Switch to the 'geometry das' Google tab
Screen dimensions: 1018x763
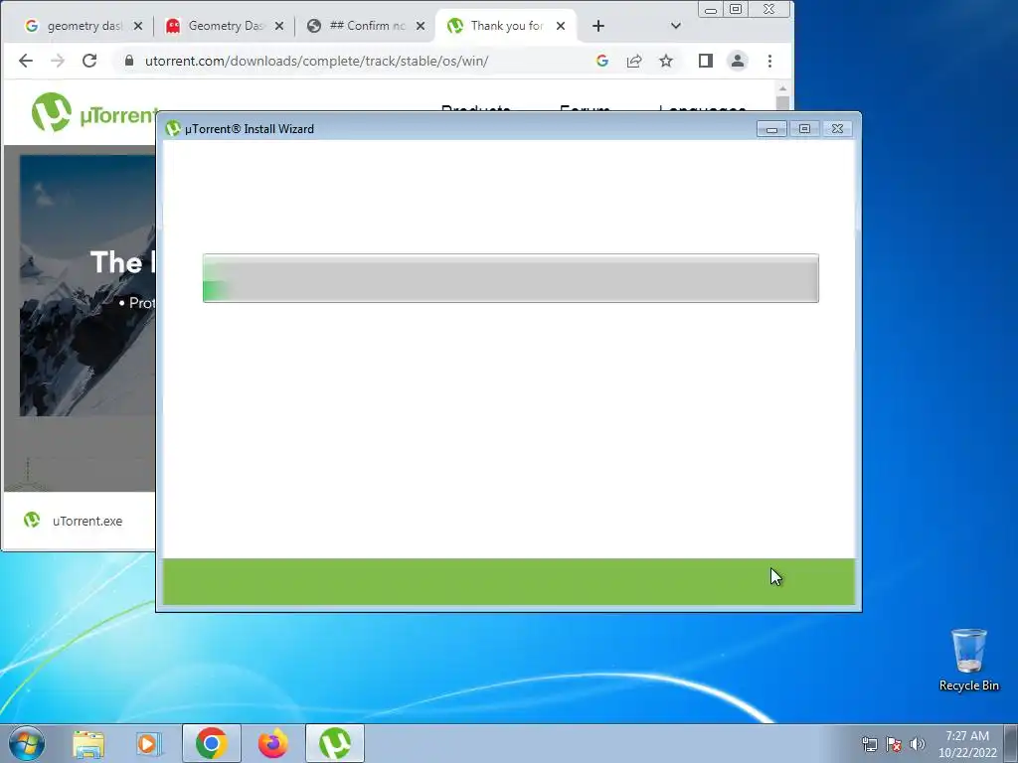pyautogui.click(x=84, y=26)
